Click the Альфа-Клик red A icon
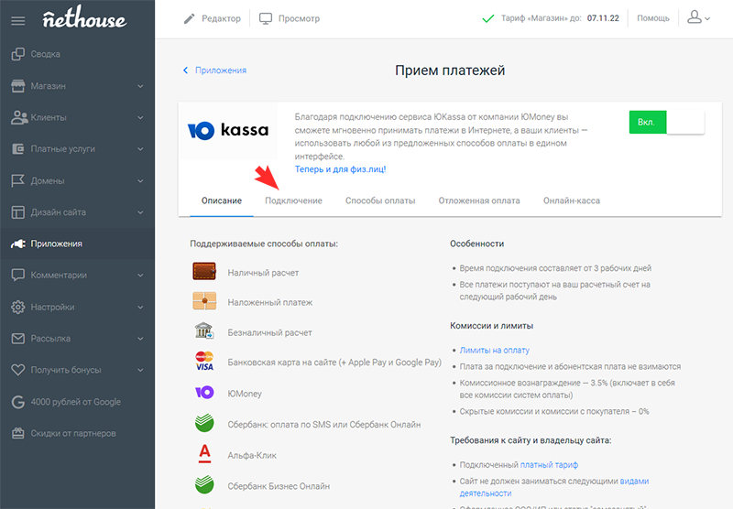This screenshot has height=509, width=733. (204, 453)
